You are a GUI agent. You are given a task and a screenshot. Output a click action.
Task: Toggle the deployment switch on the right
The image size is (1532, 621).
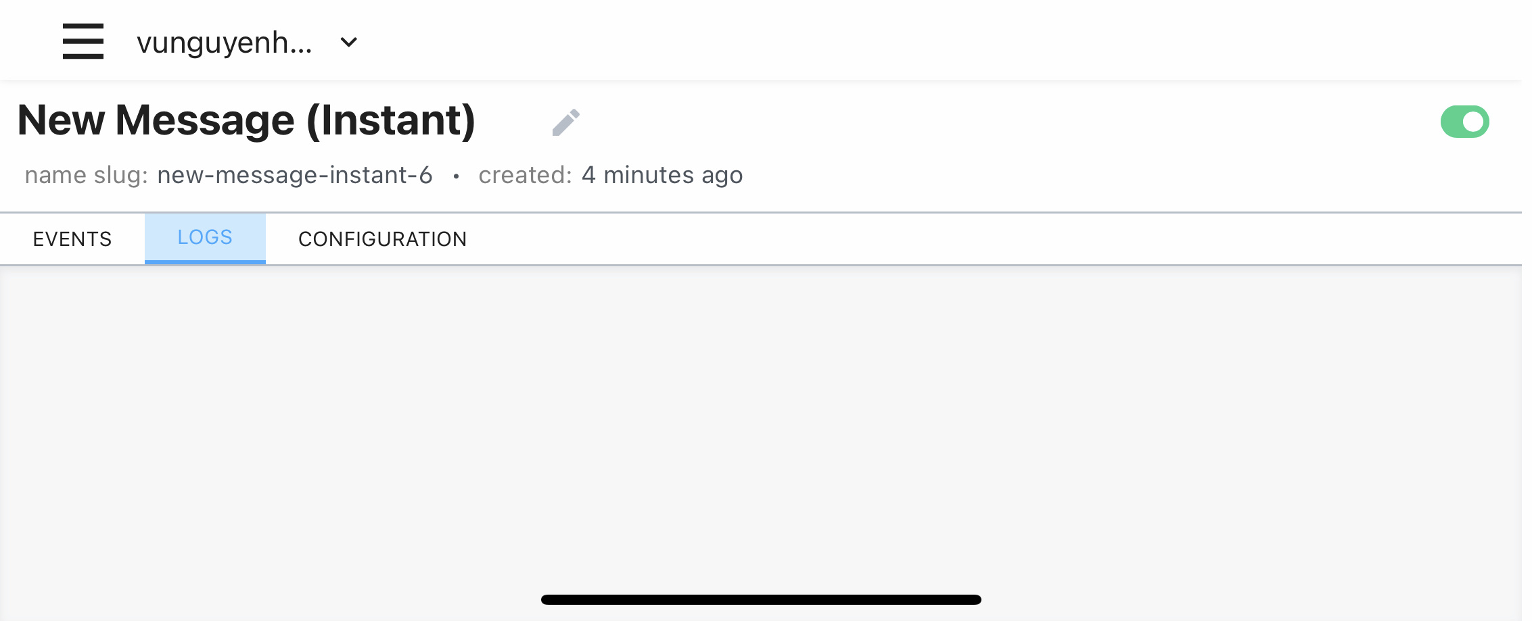[1465, 122]
